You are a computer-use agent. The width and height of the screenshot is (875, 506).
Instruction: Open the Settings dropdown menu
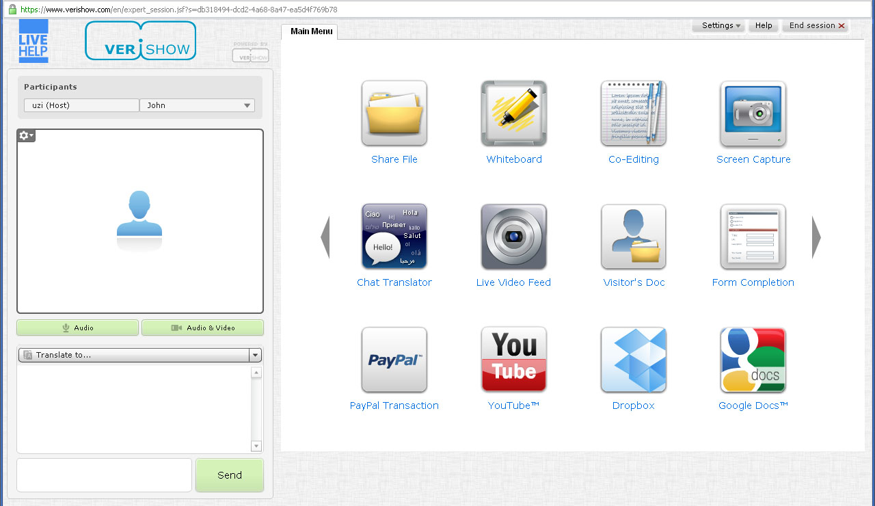(718, 25)
